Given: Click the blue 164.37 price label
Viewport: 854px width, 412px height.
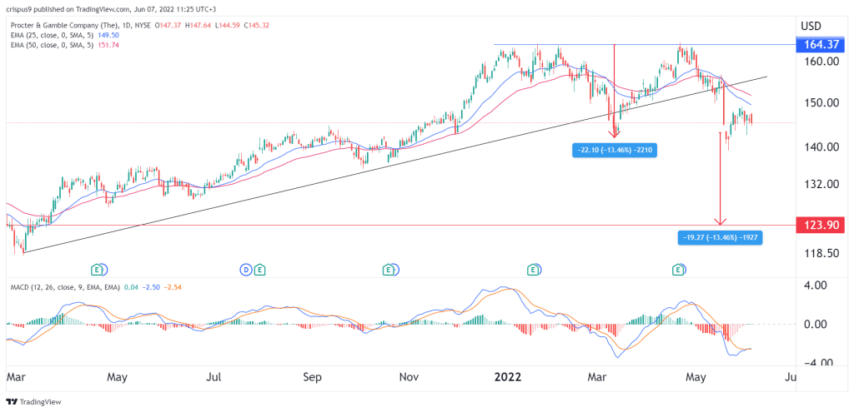Looking at the screenshot, I should click(x=821, y=45).
